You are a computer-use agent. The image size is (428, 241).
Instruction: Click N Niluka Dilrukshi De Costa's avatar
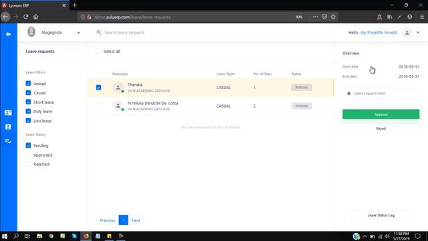pos(118,106)
